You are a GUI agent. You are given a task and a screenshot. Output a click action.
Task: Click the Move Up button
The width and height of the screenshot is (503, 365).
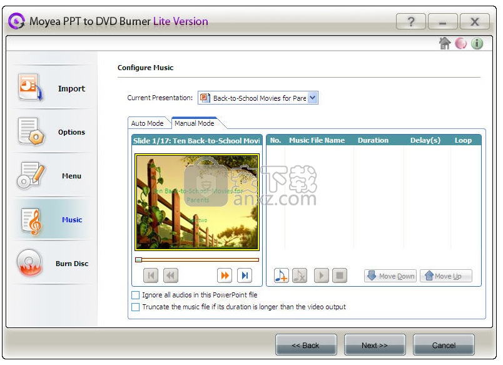point(446,275)
